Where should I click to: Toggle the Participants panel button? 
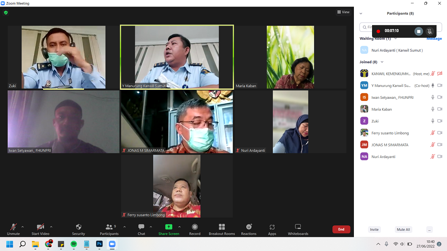(109, 227)
